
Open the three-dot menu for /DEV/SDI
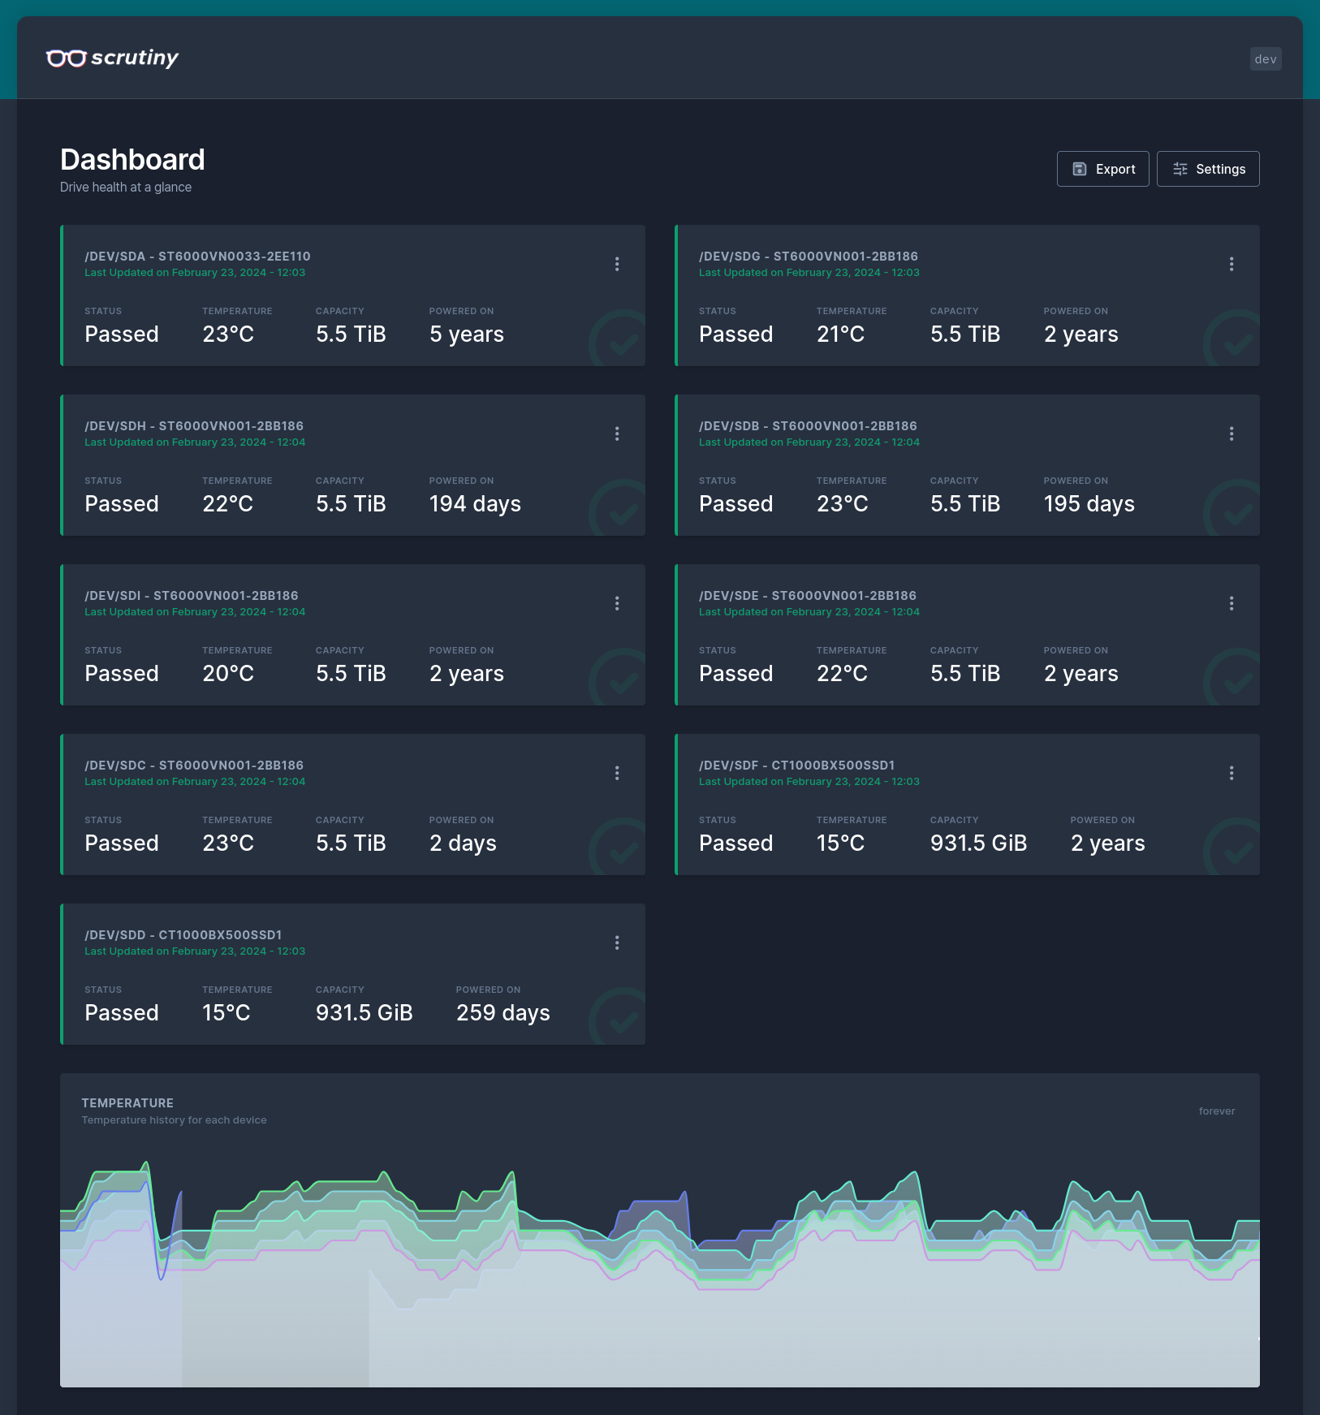point(617,603)
